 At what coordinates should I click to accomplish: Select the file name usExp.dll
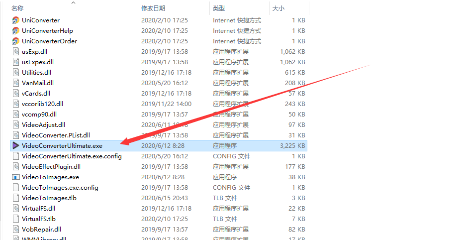point(34,52)
